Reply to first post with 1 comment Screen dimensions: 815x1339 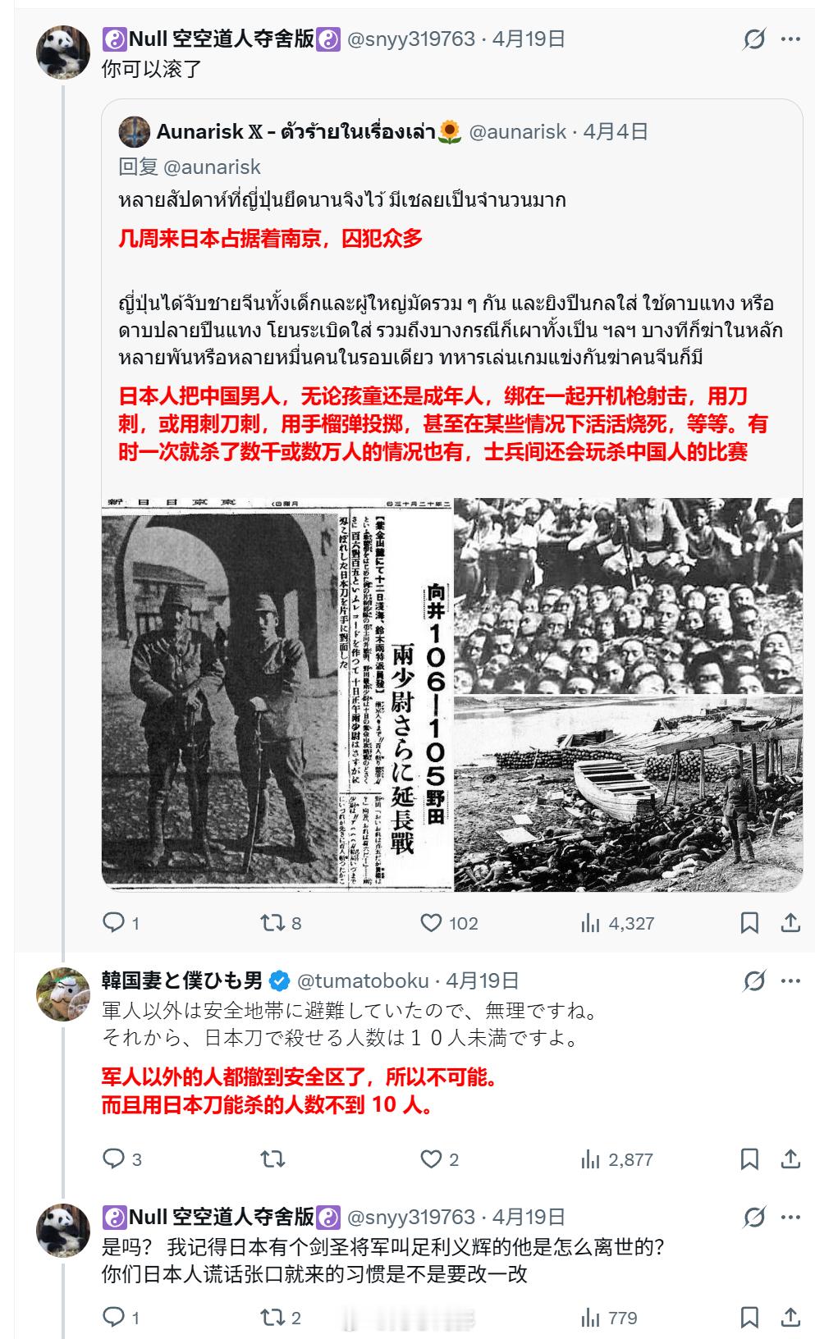coord(121,923)
